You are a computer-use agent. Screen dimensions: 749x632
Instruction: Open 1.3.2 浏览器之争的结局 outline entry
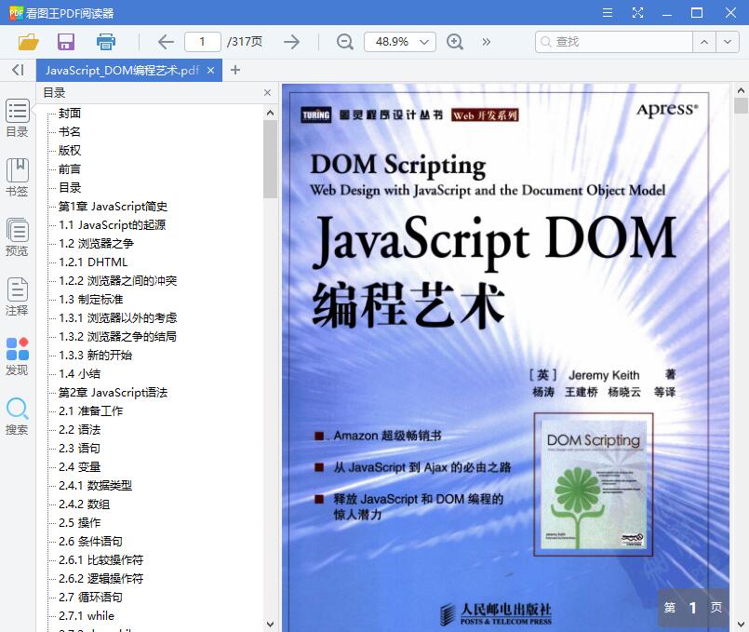[x=117, y=337]
